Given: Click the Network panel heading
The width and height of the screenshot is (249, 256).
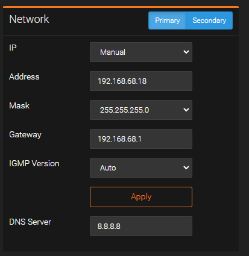Looking at the screenshot, I should coord(29,19).
